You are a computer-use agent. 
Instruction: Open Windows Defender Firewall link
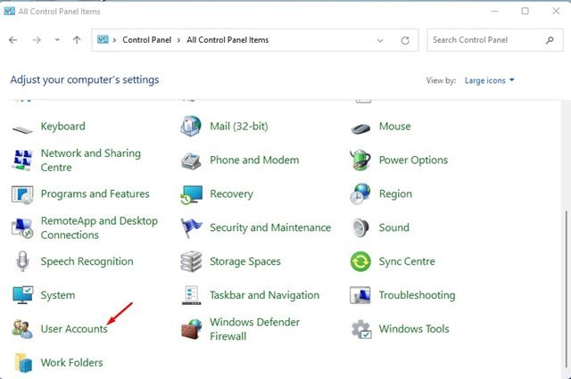click(254, 329)
